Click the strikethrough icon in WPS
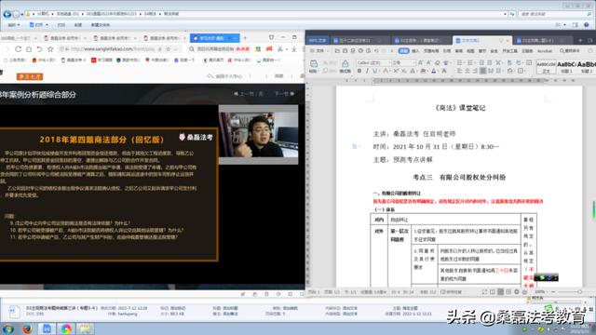596x335 pixels. (x=386, y=71)
